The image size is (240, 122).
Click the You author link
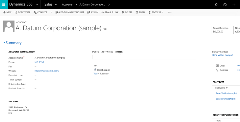(x=95, y=74)
